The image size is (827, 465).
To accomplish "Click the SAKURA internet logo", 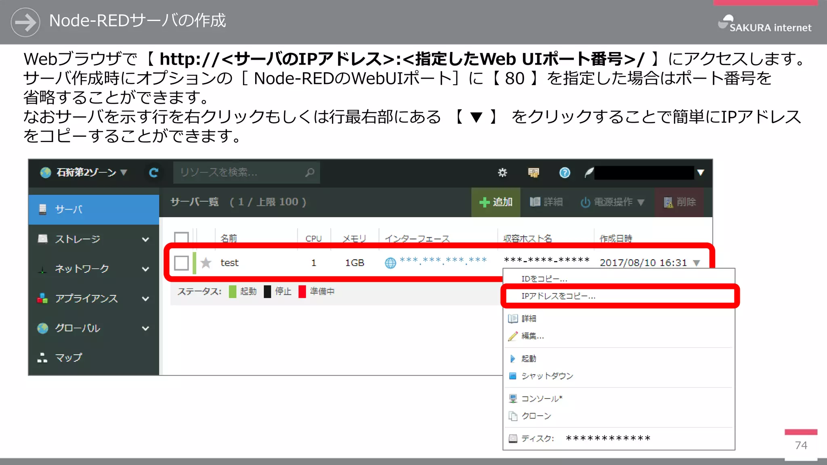I will pos(765,24).
